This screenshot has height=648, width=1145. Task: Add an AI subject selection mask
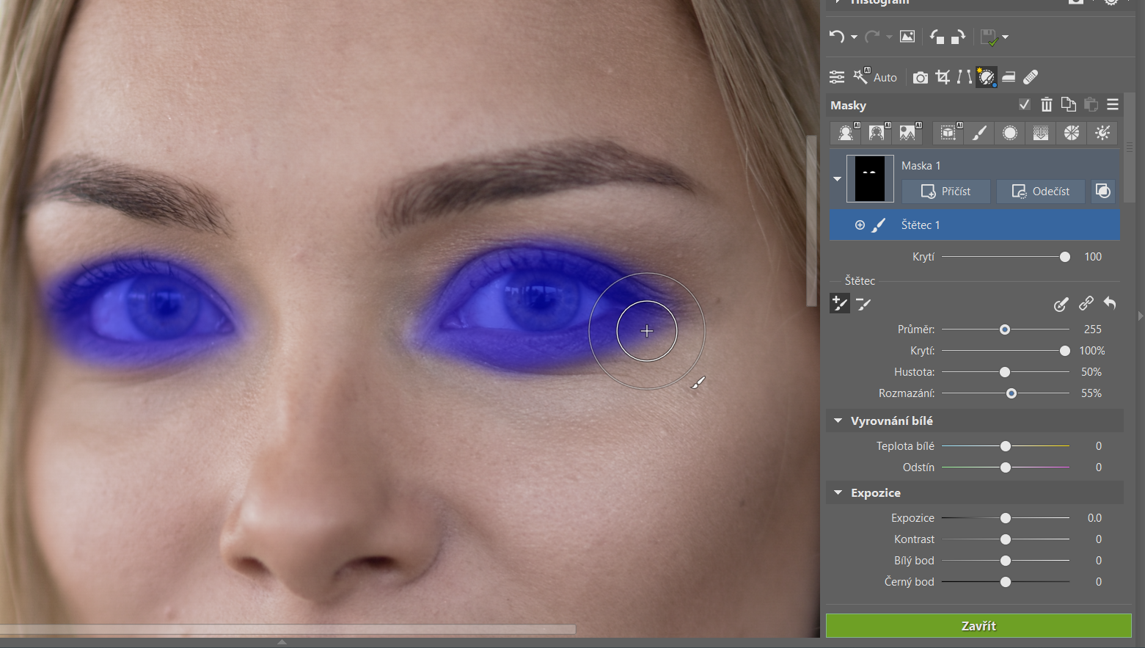click(846, 133)
